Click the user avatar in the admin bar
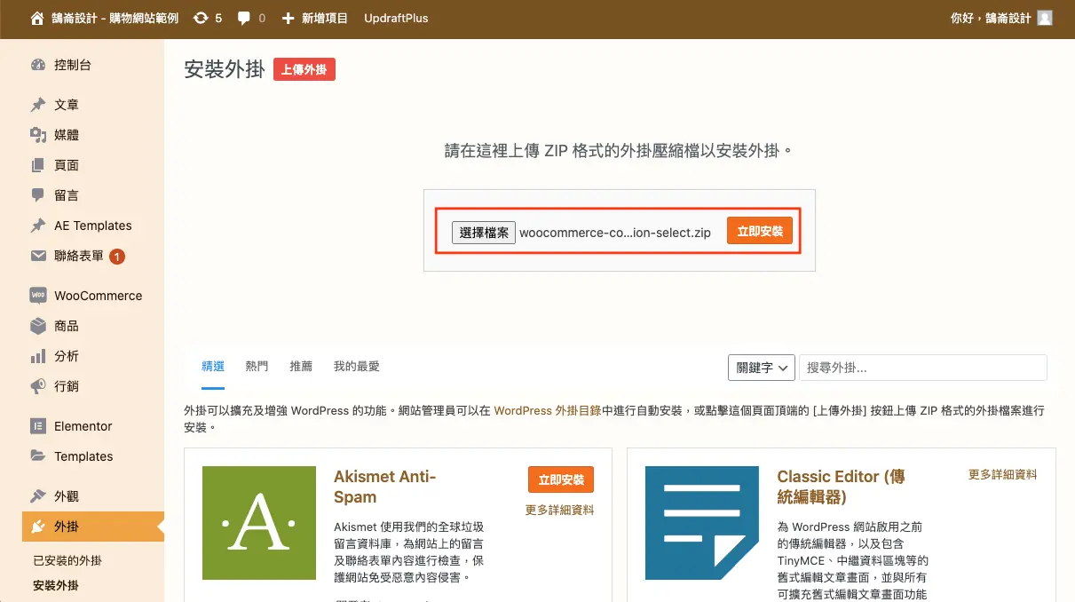 click(1045, 18)
